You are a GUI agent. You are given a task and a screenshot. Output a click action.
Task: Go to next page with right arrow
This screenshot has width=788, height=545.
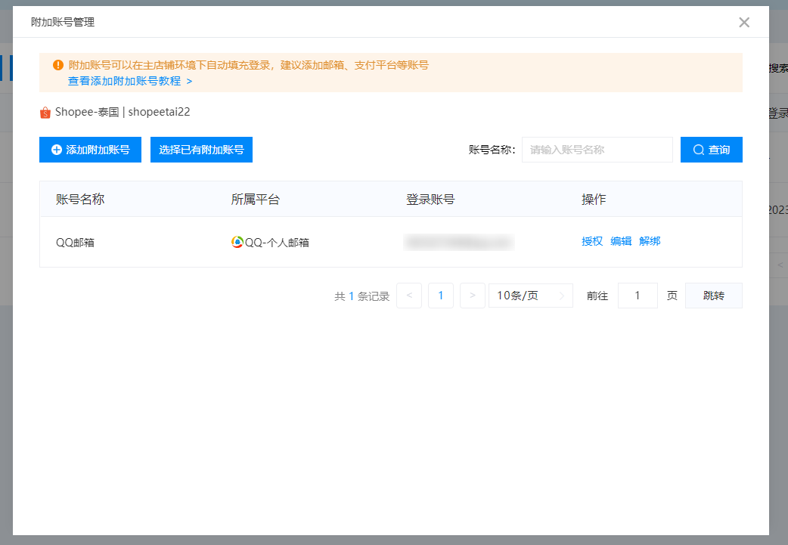[x=473, y=296]
